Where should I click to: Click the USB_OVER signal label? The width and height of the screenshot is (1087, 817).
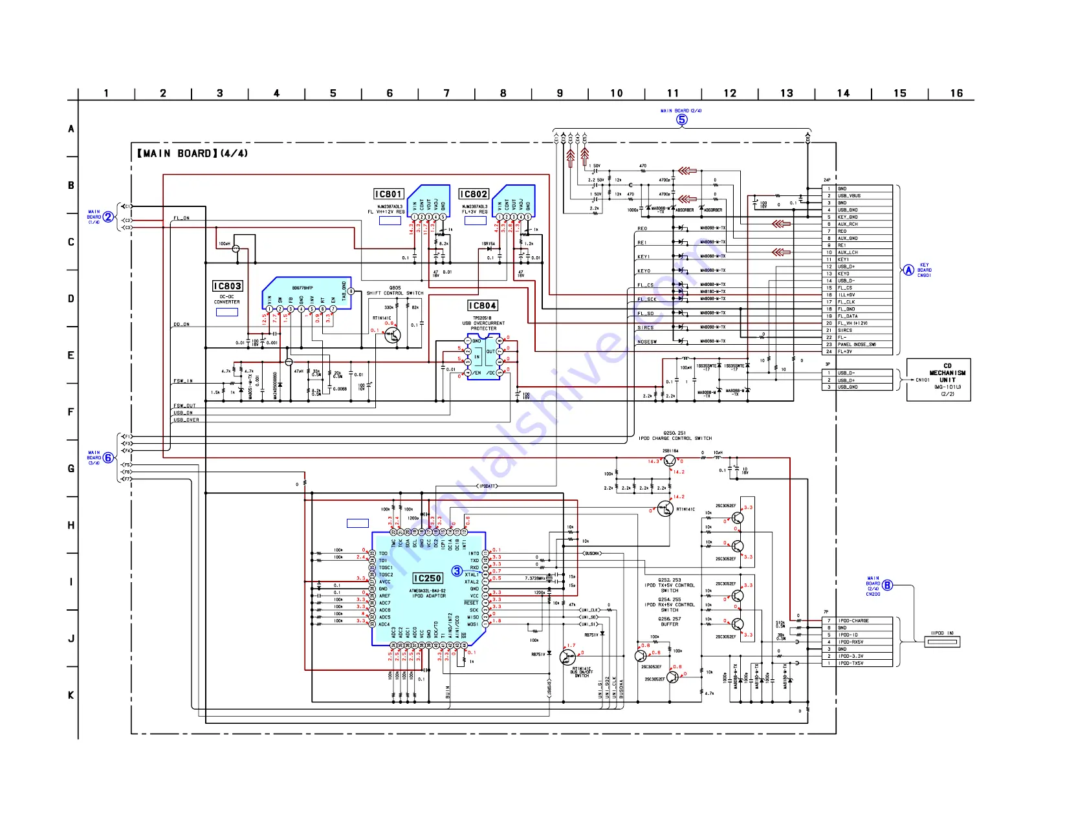(186, 420)
